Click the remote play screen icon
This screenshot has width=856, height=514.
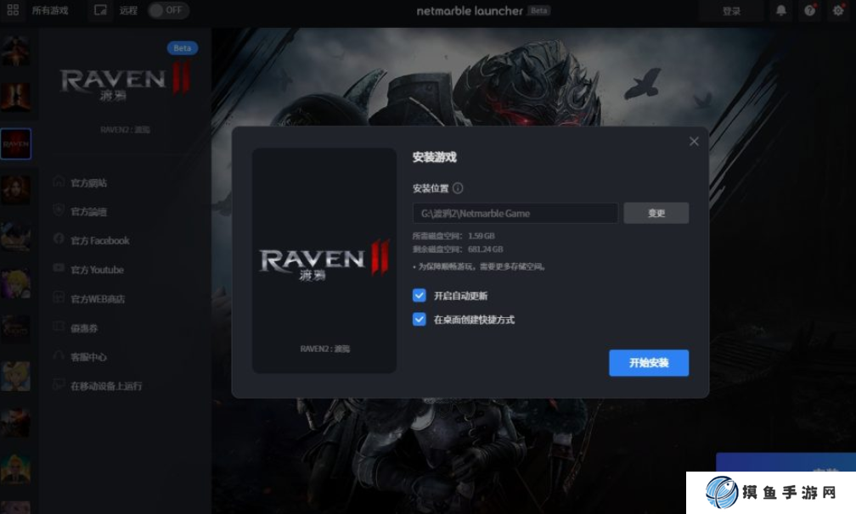[x=101, y=11]
